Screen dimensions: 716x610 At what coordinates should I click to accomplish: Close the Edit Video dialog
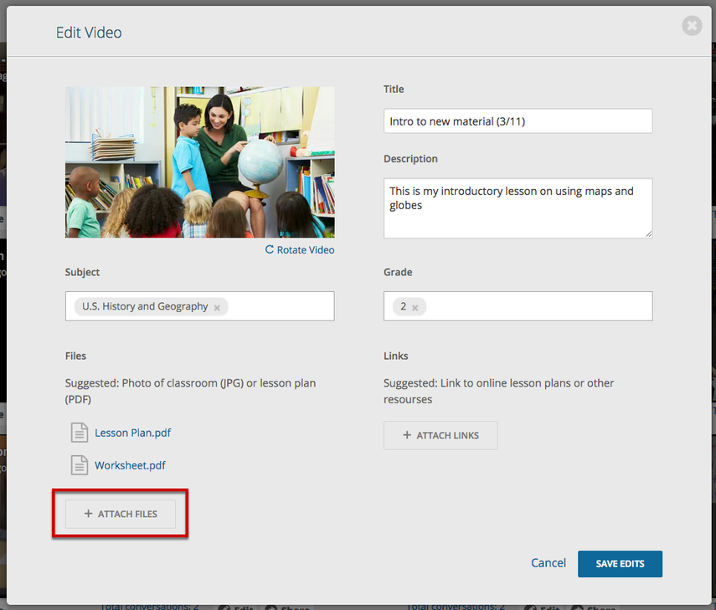[692, 26]
